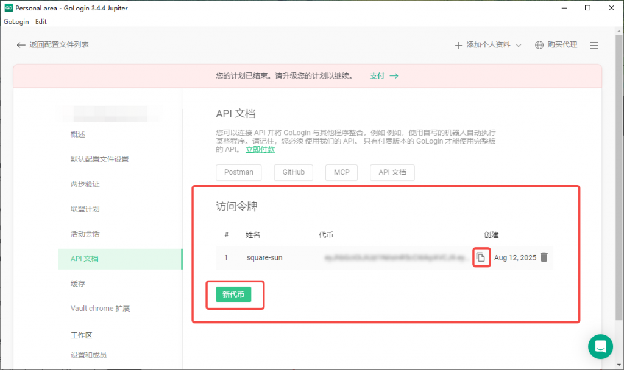Minimize the GoLogin window
This screenshot has width=624, height=370.
coord(564,8)
